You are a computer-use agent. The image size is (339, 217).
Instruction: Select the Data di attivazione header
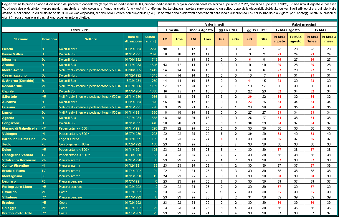(133, 39)
